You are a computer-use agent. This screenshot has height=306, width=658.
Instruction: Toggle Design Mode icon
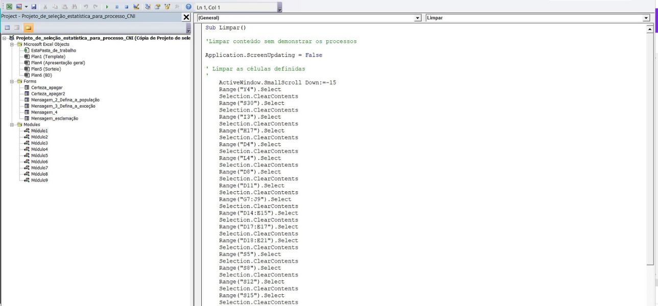(x=136, y=7)
